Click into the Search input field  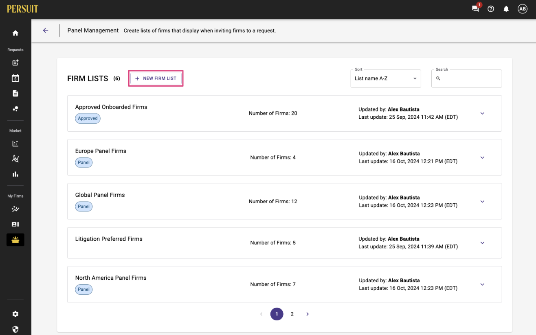[467, 78]
